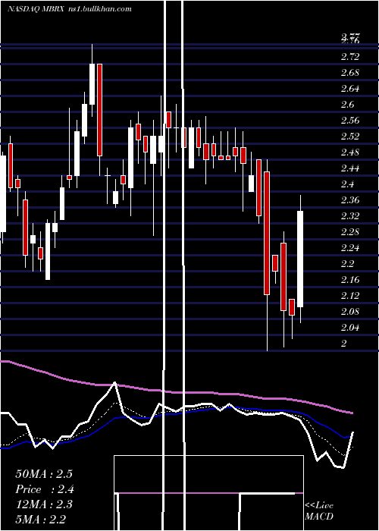
Task: Click the 2.24 price axis label
Action: 350,247
